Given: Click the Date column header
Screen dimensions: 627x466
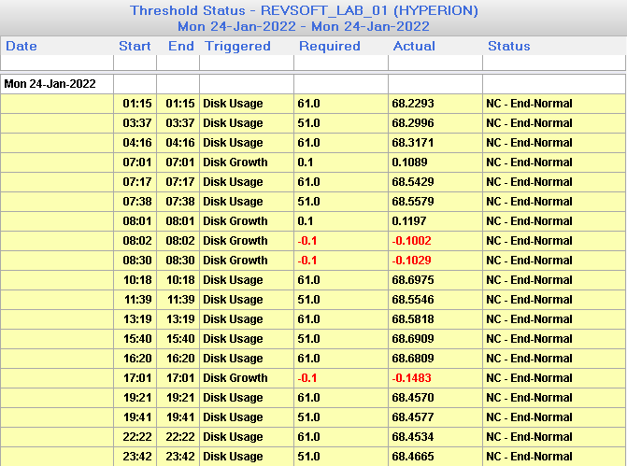Looking at the screenshot, I should pos(21,46).
